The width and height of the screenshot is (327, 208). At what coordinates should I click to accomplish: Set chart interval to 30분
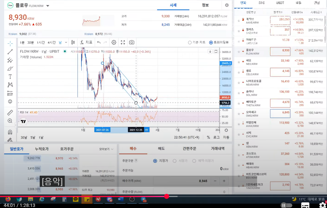pyautogui.click(x=30, y=43)
